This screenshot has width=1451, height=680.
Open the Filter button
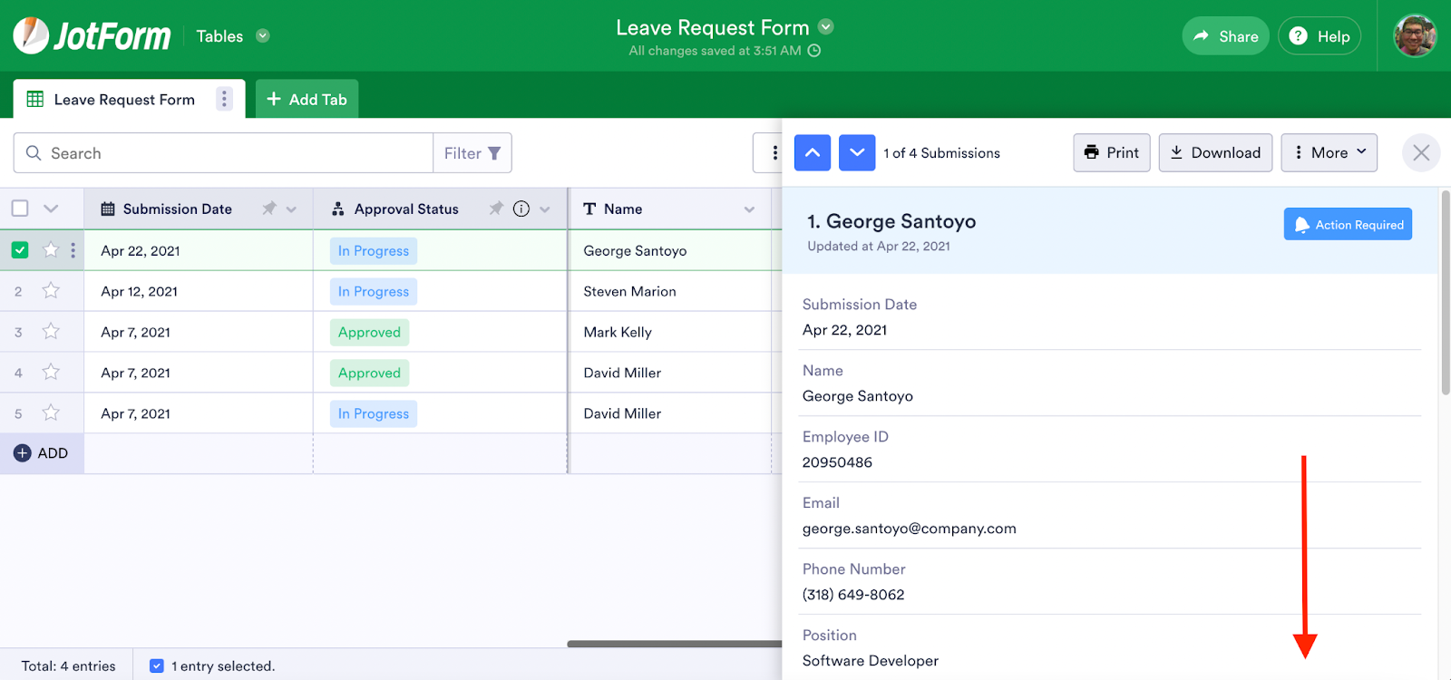472,153
